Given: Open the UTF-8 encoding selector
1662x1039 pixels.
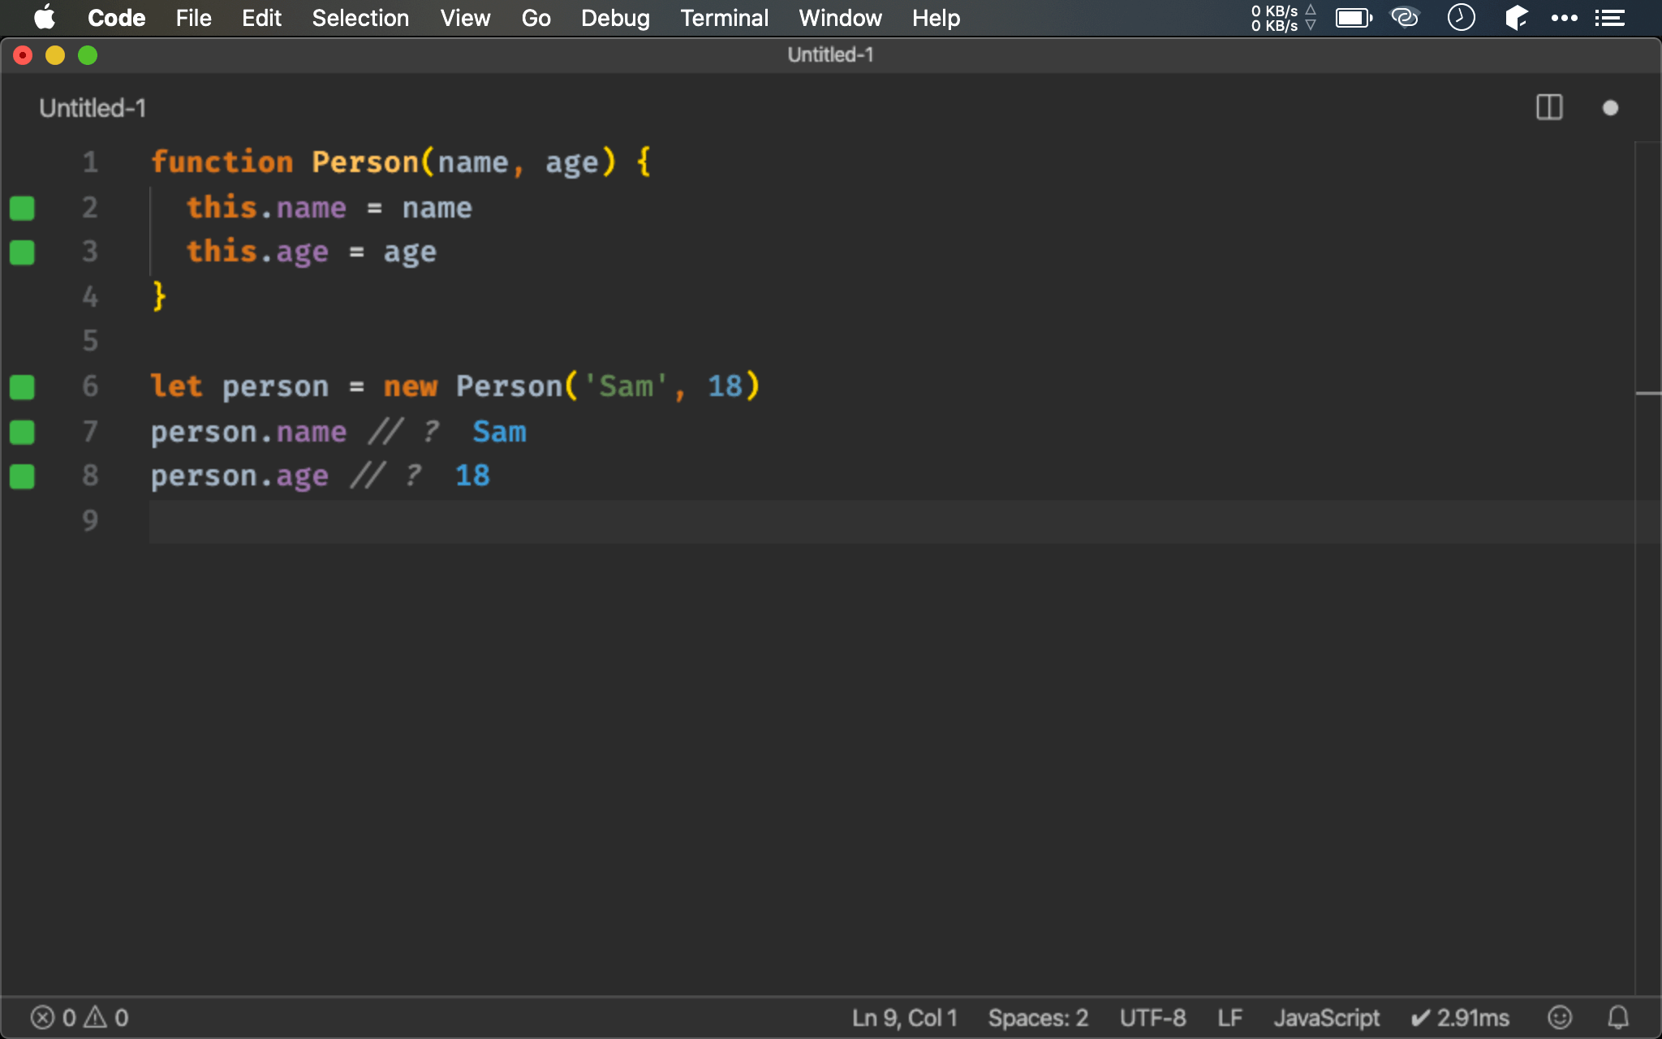Looking at the screenshot, I should [1152, 1017].
